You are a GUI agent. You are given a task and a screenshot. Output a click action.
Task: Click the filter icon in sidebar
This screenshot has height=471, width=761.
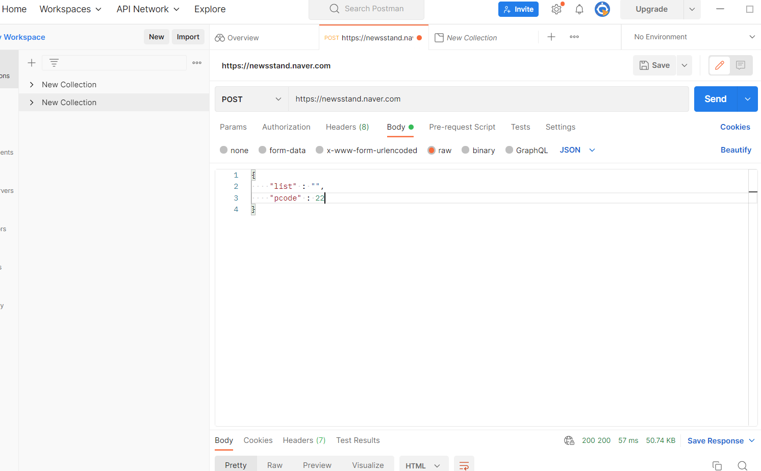(x=54, y=63)
